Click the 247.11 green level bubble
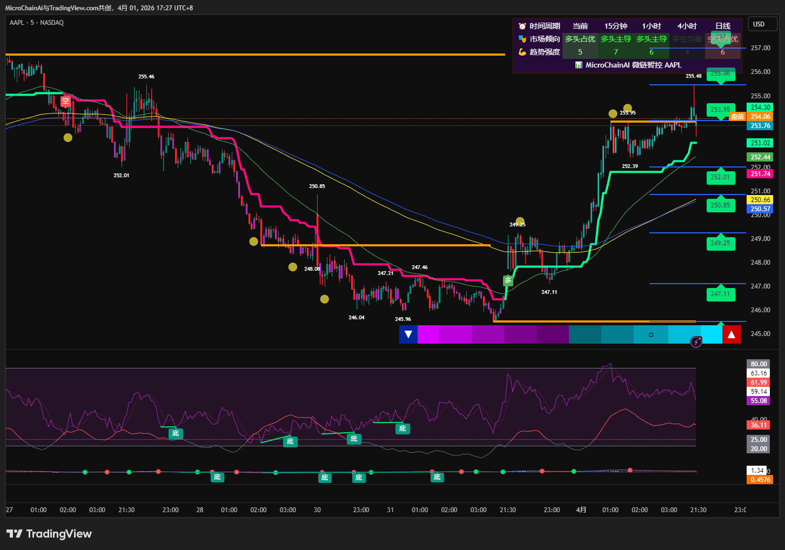 [x=720, y=294]
